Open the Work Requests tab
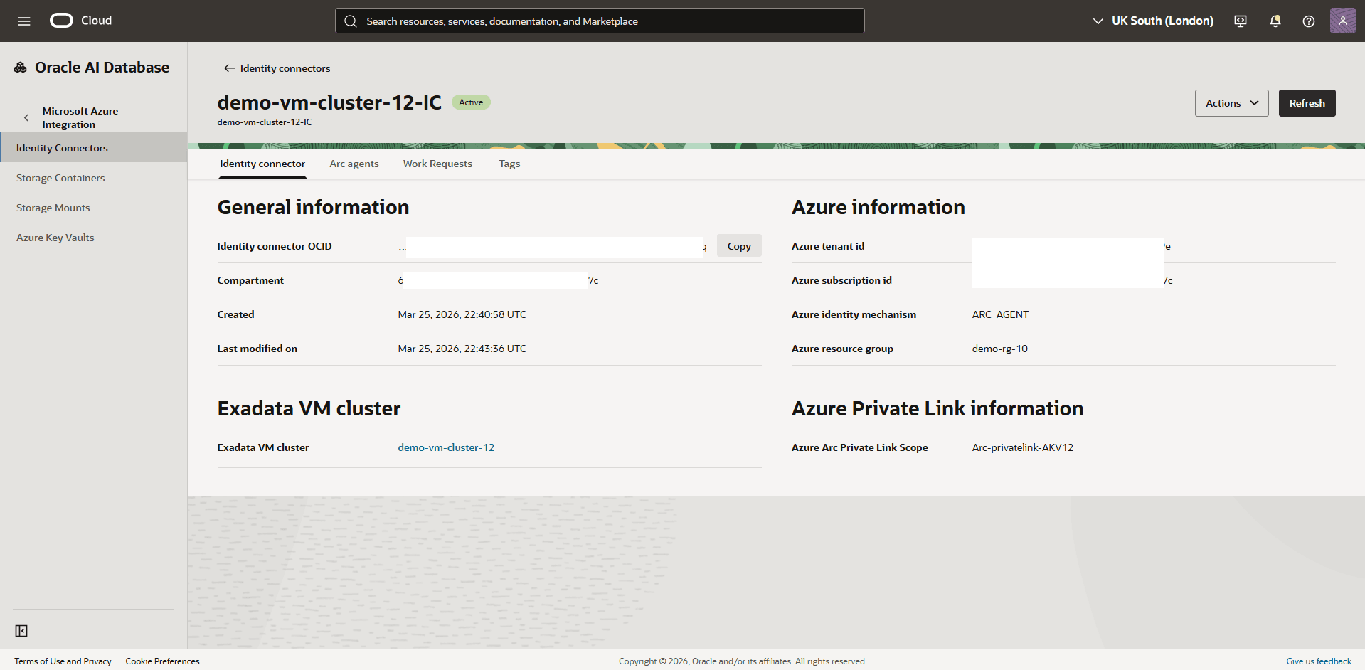This screenshot has height=670, width=1365. point(437,164)
